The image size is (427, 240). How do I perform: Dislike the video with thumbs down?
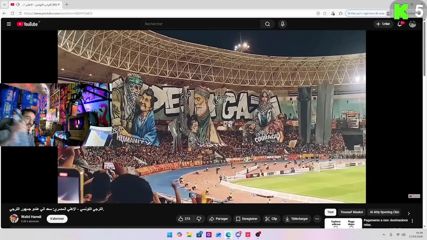199,219
